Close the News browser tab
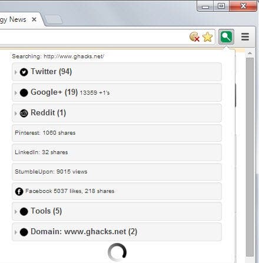Viewport: 259px width, 263px height. pyautogui.click(x=34, y=19)
